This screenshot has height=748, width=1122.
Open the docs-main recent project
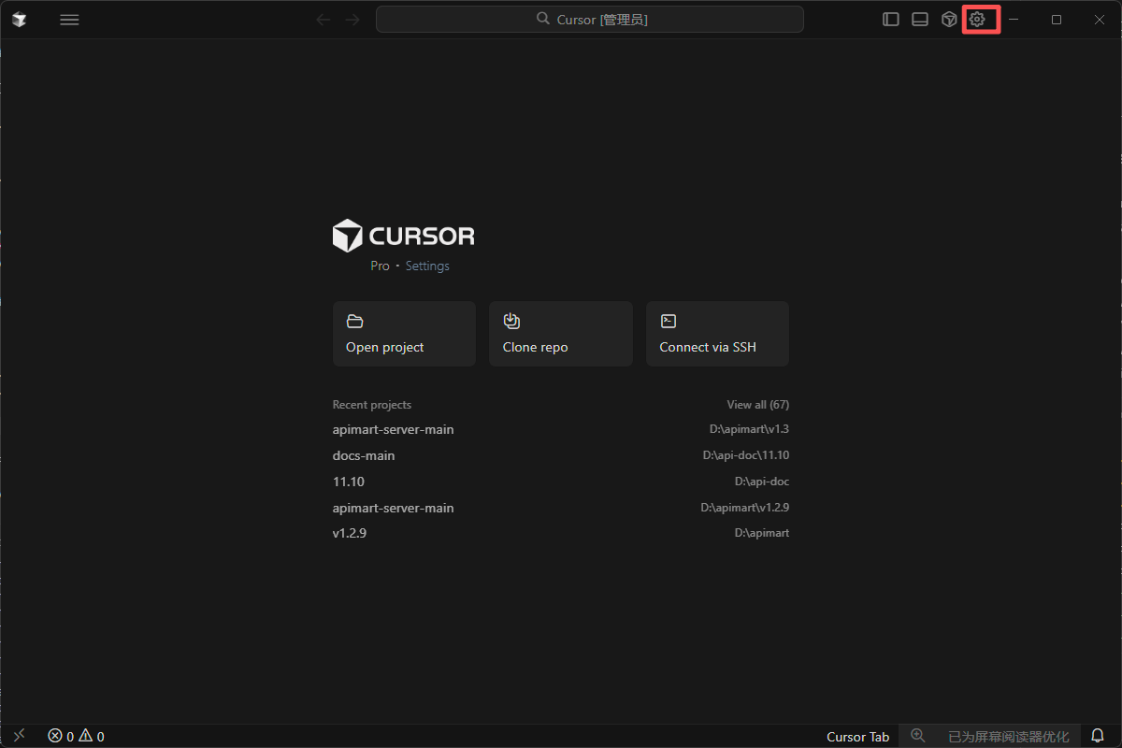pos(364,455)
